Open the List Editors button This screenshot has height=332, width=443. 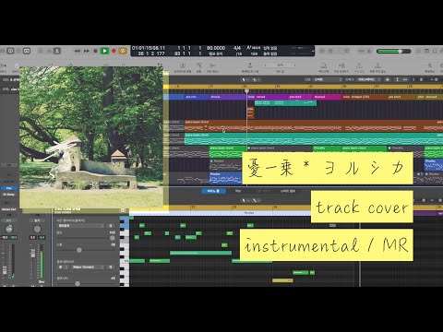point(419,51)
